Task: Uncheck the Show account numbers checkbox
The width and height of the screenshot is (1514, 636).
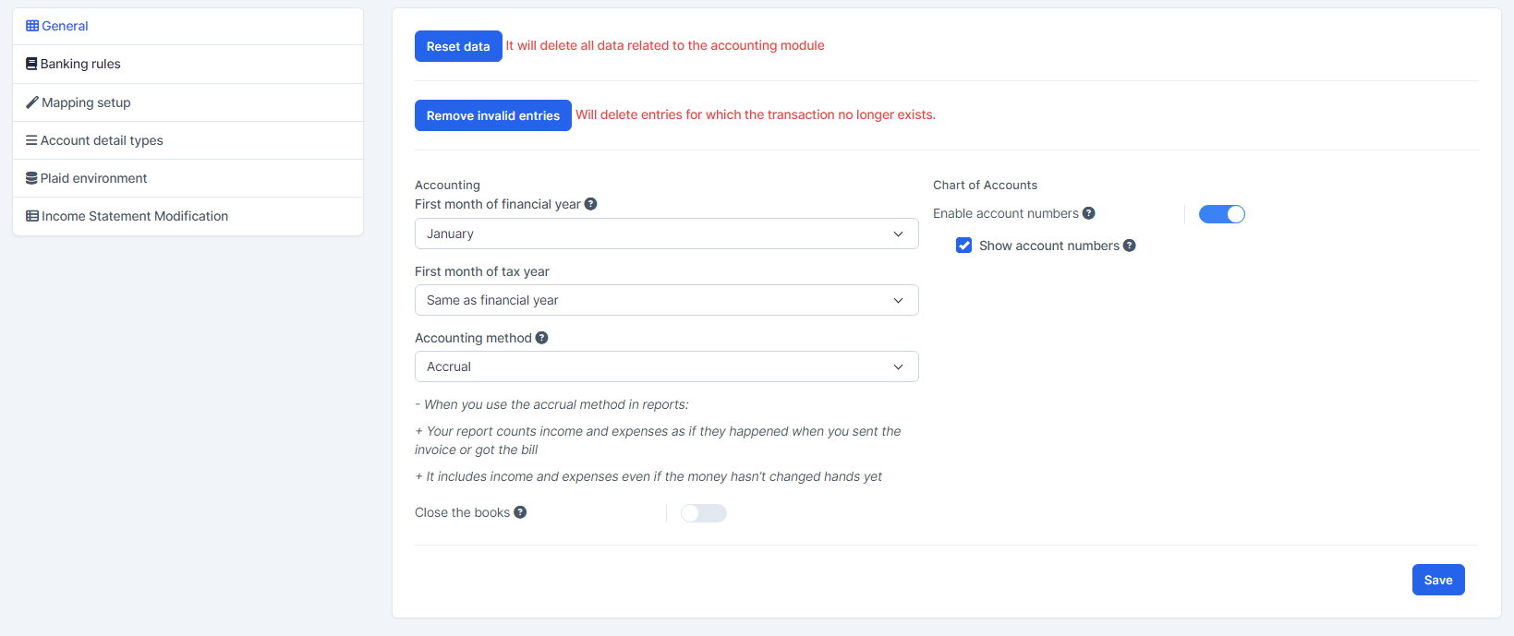Action: tap(964, 246)
